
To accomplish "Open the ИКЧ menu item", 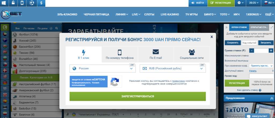I will point(237,14).
